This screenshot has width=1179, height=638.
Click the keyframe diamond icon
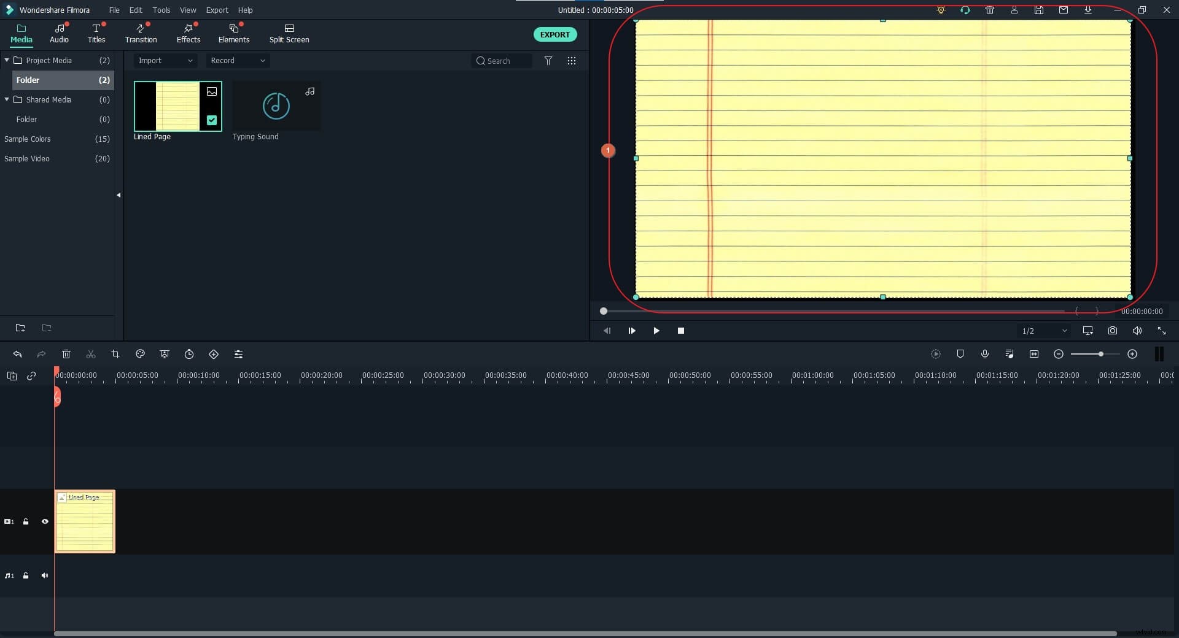[x=214, y=355]
